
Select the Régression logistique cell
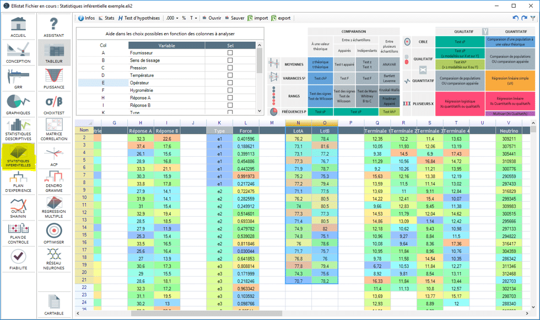pos(460,104)
